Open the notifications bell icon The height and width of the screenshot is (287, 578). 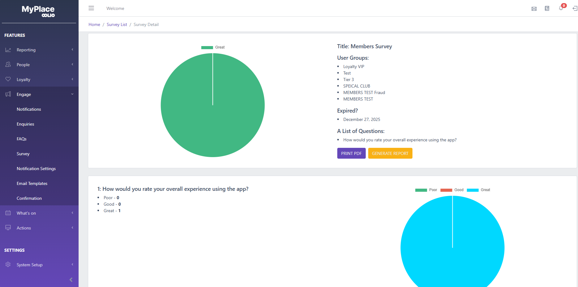pos(561,8)
